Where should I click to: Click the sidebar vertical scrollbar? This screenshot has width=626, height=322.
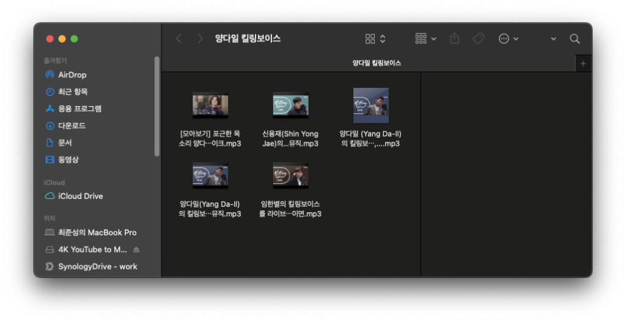tap(157, 107)
